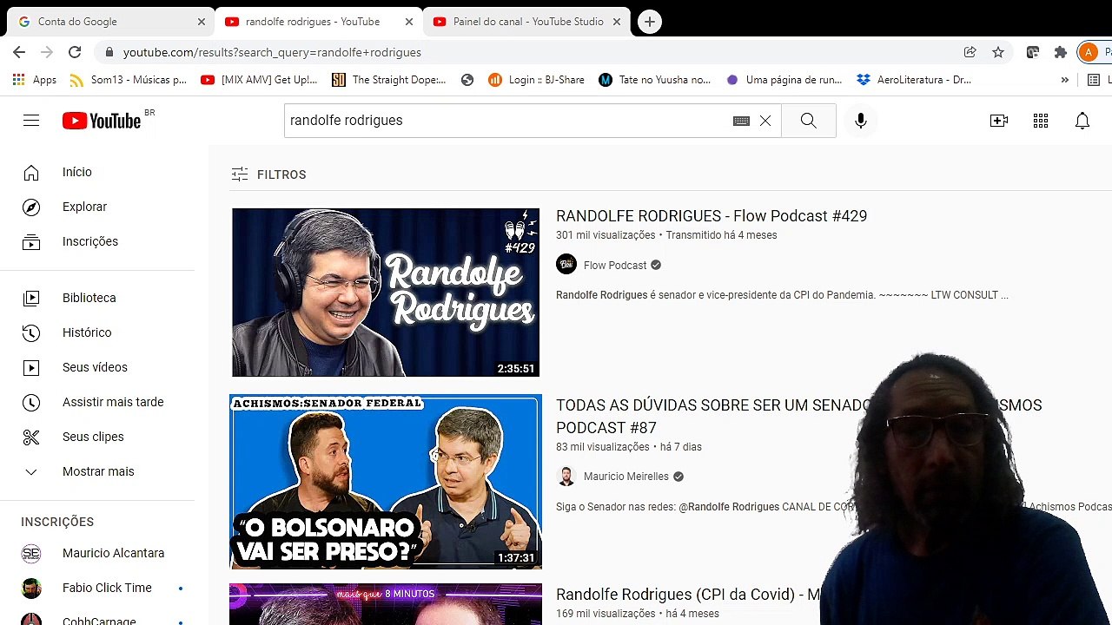Image resolution: width=1112 pixels, height=625 pixels.
Task: Play the 'O Bolsonaro vai ser preso?' thumbnail
Action: click(386, 482)
